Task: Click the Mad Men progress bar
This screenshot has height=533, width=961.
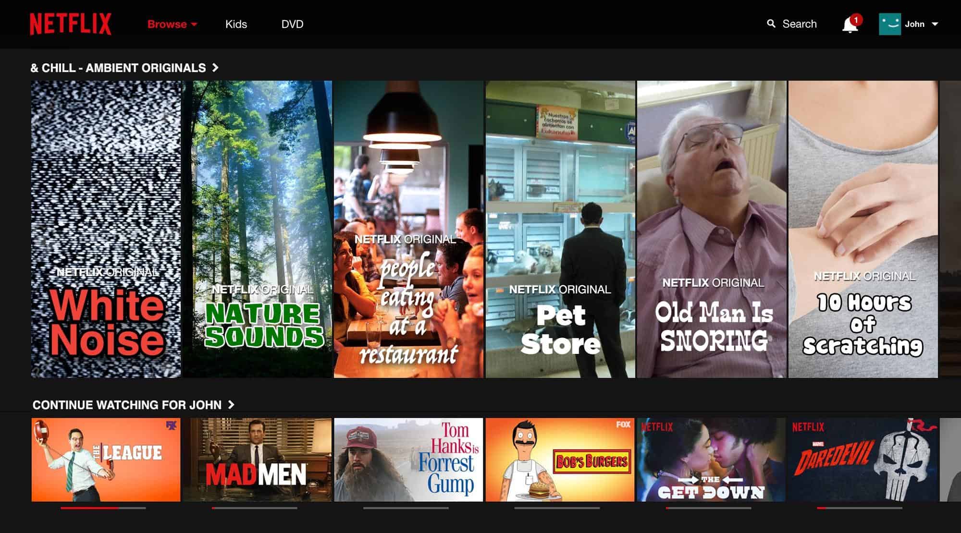Action: pos(255,508)
